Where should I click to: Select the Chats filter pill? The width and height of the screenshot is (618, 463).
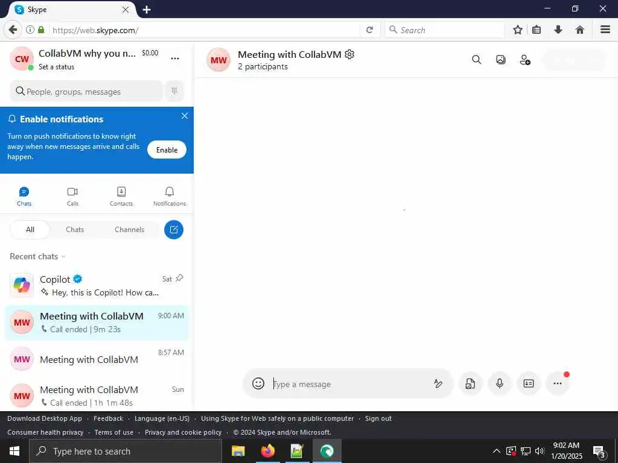[75, 230]
